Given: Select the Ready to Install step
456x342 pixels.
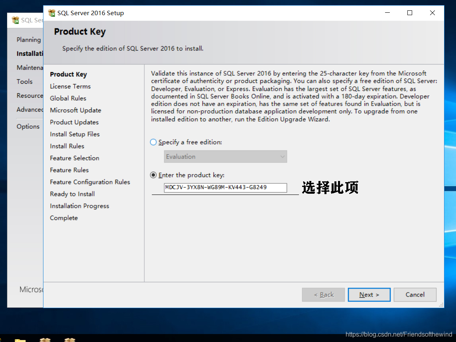Looking at the screenshot, I should point(72,194).
